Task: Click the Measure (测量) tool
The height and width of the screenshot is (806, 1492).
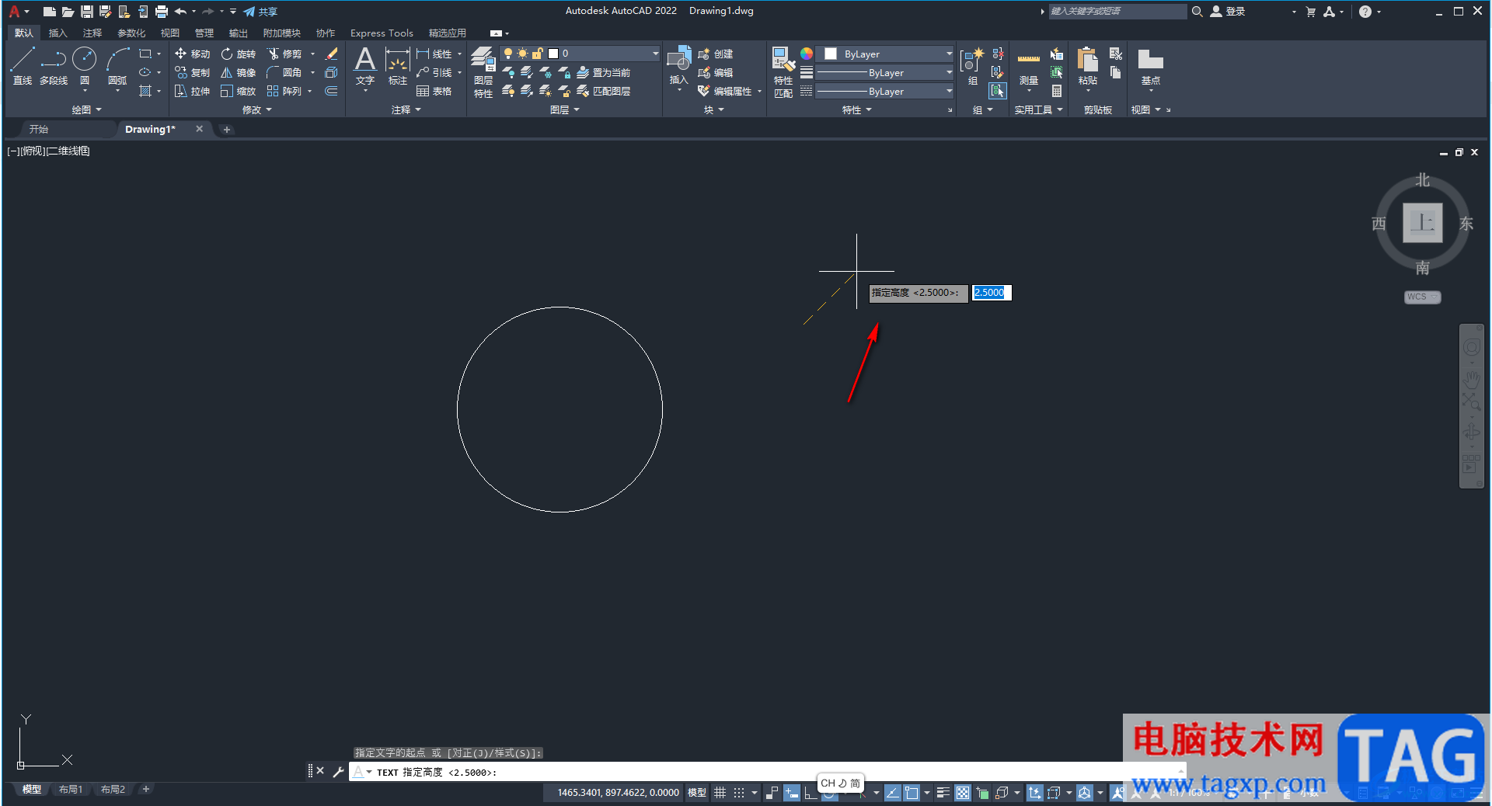Action: click(1029, 68)
